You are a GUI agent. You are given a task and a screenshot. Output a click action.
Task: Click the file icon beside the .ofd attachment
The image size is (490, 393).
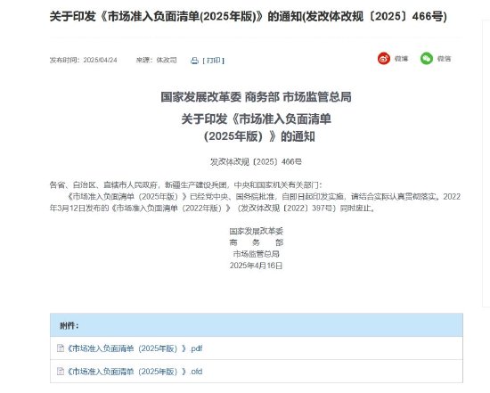pyautogui.click(x=61, y=371)
